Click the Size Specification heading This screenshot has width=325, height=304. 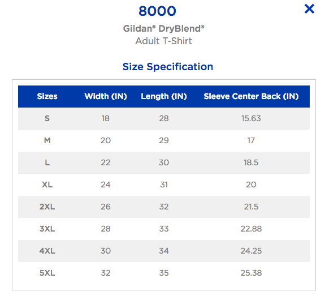coord(168,67)
